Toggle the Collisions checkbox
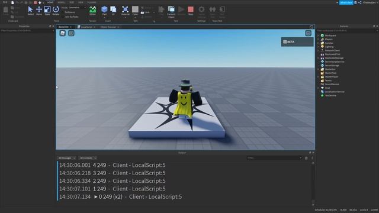The width and height of the screenshot is (379, 213). [x=63, y=12]
